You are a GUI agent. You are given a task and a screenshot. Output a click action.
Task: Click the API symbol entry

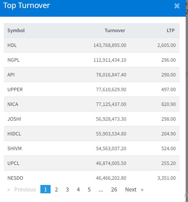tap(11, 75)
